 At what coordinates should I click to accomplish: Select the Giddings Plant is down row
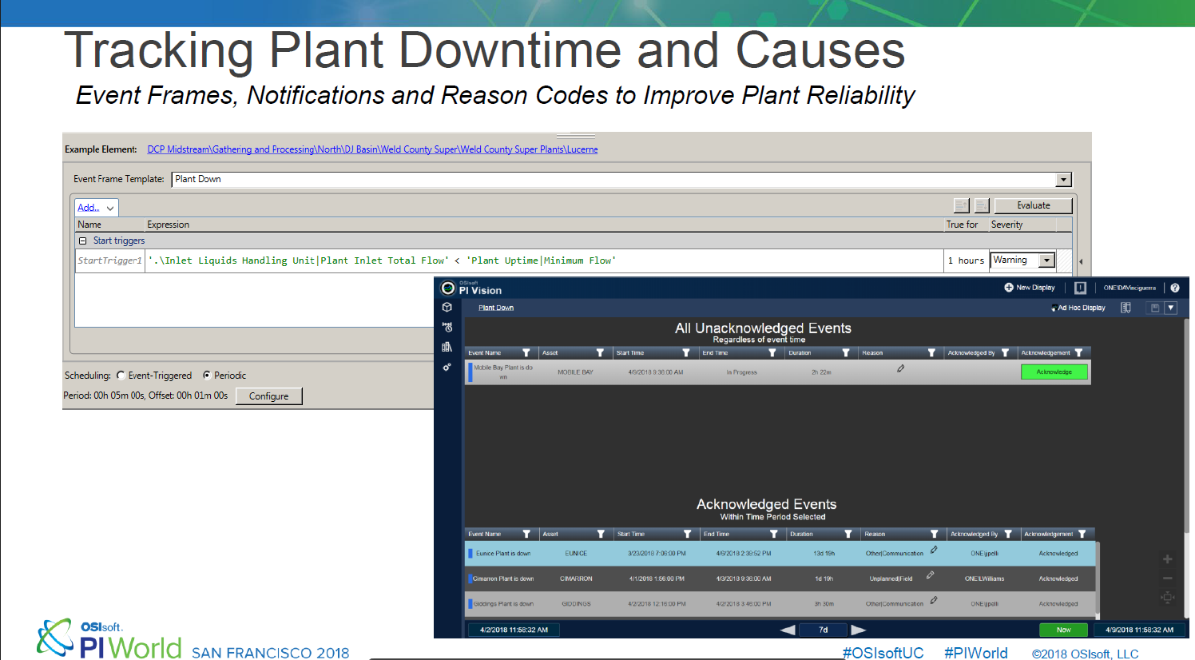pyautogui.click(x=780, y=604)
